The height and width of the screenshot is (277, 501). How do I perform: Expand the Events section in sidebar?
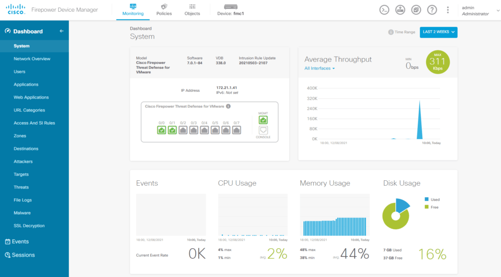(20, 241)
